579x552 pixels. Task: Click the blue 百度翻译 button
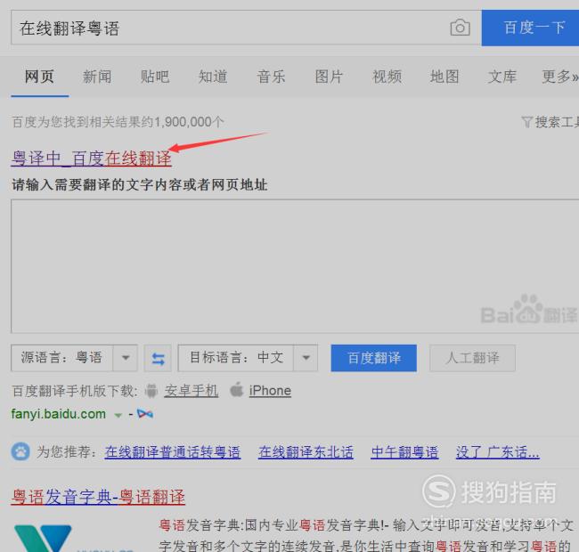[x=374, y=358]
